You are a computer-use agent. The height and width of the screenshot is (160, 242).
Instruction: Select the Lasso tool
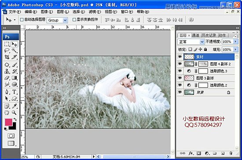7,50
